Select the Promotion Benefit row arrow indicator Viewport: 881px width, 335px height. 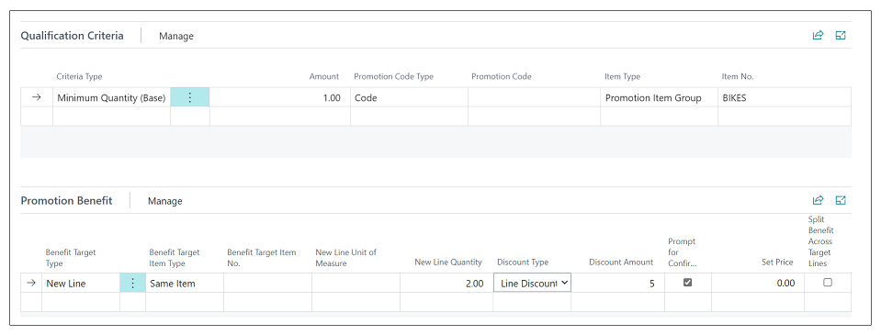(31, 284)
